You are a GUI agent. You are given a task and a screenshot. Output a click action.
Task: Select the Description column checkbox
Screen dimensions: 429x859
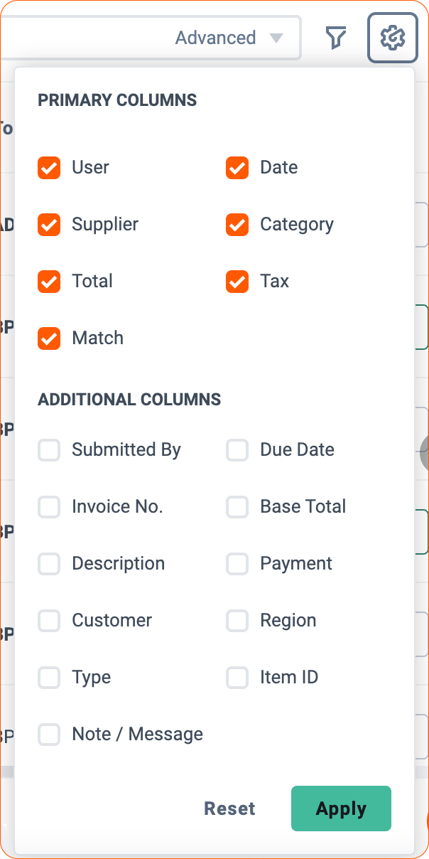click(x=49, y=564)
